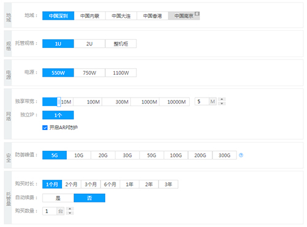Click the purchase quantity input field
The width and height of the screenshot is (307, 227).
coord(50,211)
